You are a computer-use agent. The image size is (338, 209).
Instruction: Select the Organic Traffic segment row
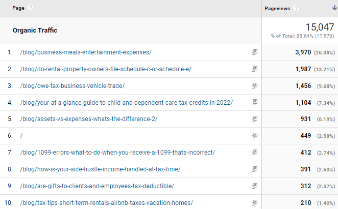coord(35,31)
